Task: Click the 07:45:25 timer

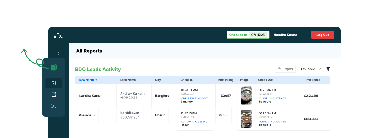Action: point(258,35)
